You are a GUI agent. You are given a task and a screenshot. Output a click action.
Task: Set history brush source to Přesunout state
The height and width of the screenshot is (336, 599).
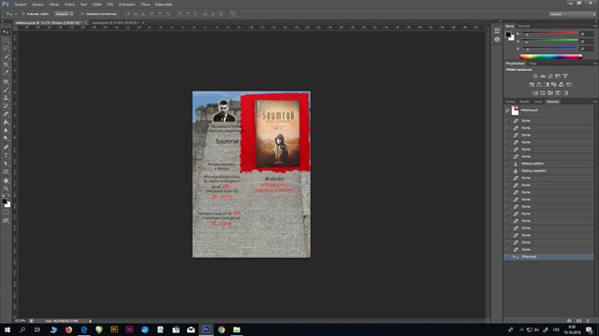(507, 257)
